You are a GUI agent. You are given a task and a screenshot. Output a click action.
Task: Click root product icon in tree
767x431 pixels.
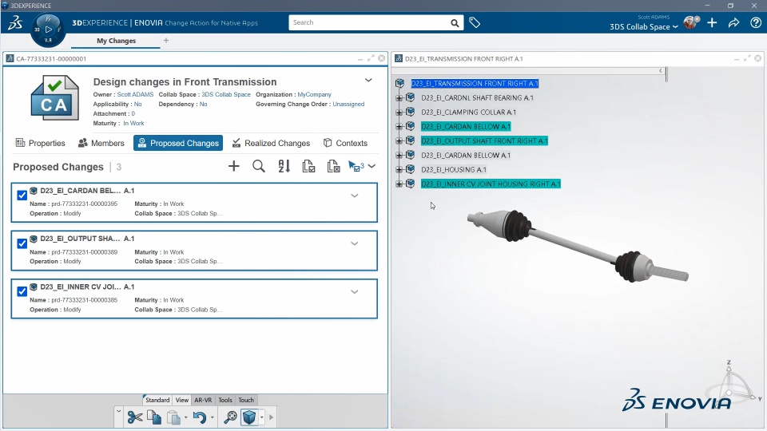[x=400, y=84]
